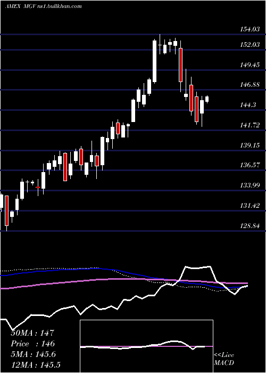Click the 141.72 price axis label

click(x=249, y=125)
